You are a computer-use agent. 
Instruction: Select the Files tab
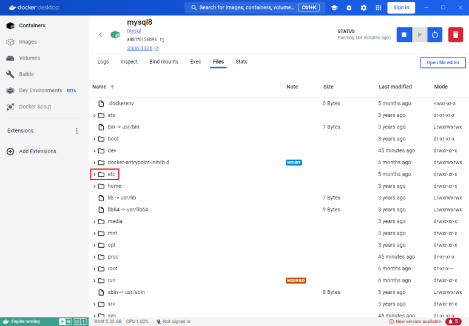click(x=218, y=62)
